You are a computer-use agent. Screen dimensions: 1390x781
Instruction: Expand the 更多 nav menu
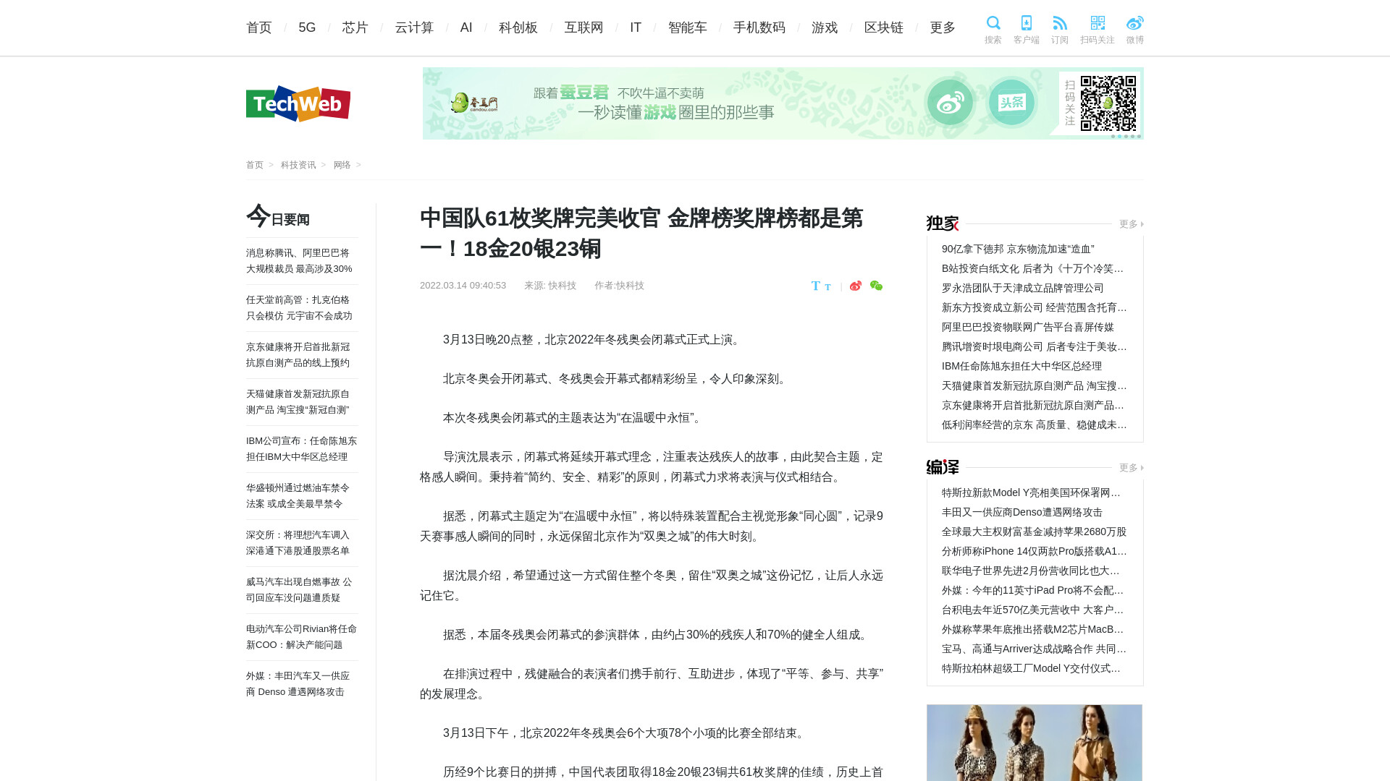click(943, 27)
